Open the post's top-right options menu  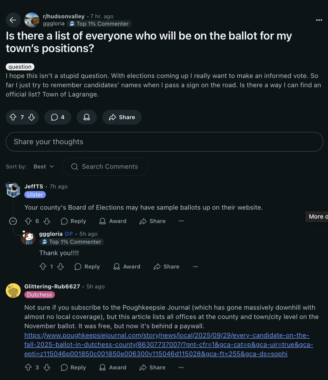click(x=319, y=20)
